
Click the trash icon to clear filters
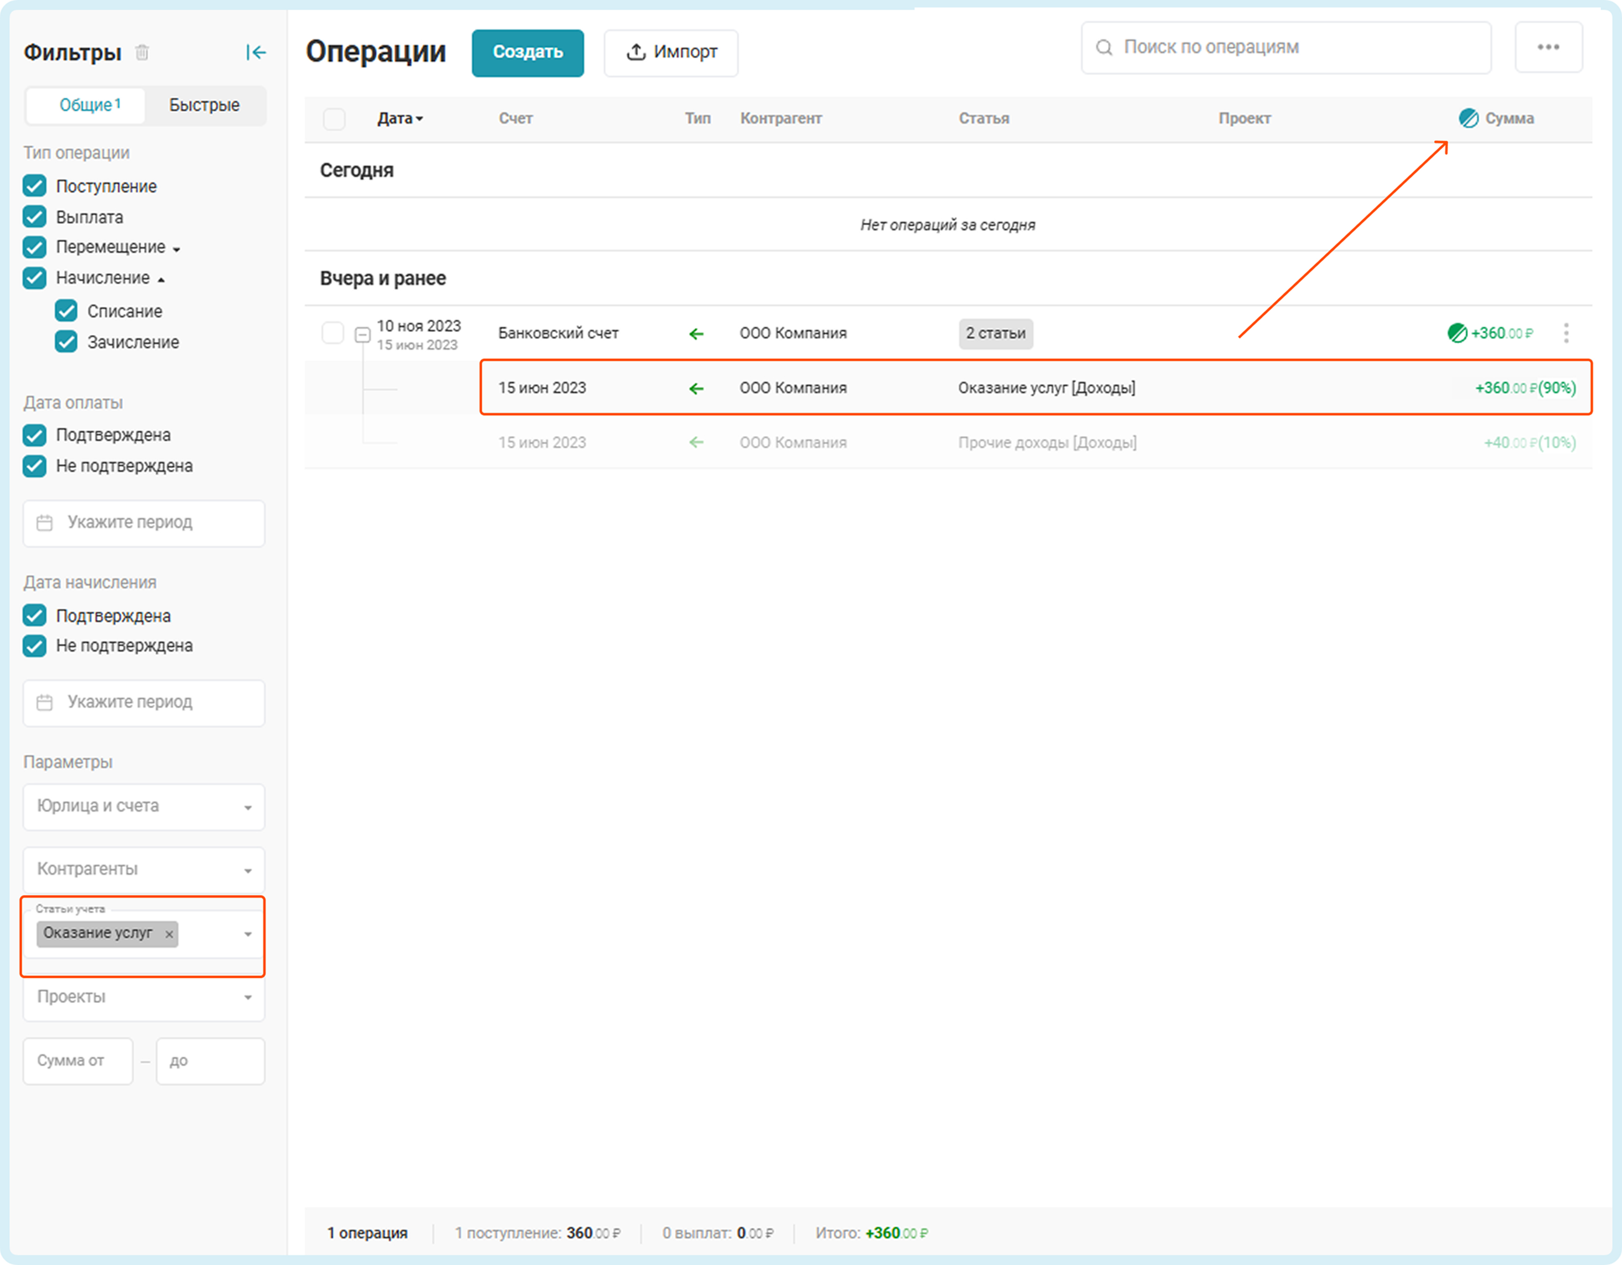click(142, 52)
